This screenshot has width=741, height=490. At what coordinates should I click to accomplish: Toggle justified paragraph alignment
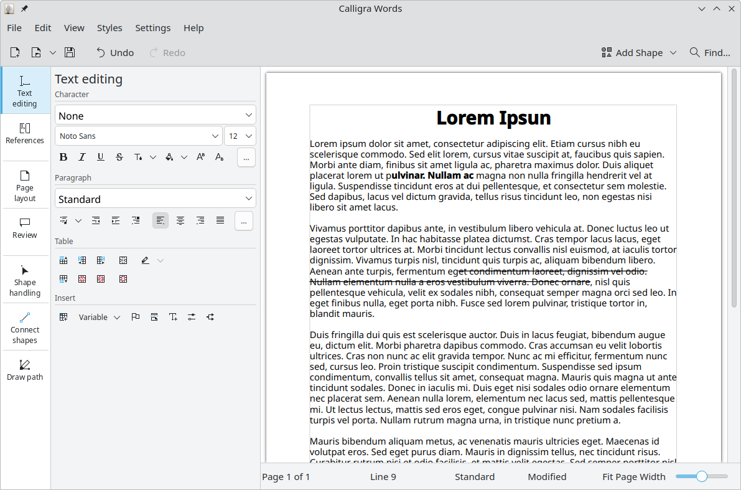[x=220, y=220]
